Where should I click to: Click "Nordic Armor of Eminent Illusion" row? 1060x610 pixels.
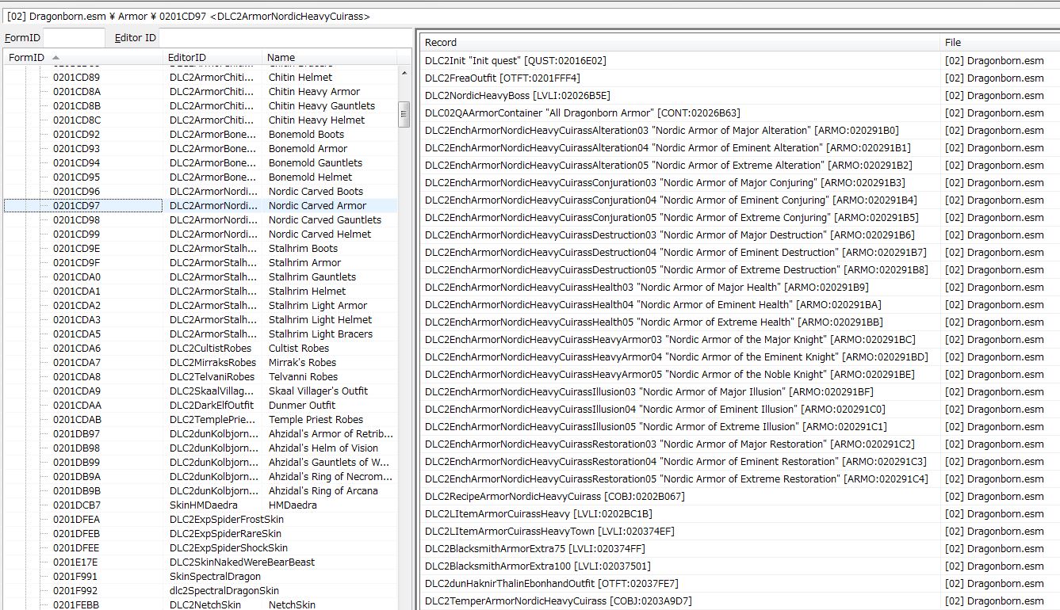pos(740,410)
